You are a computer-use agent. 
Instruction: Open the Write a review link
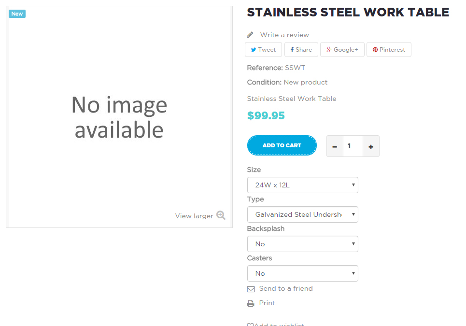click(x=284, y=35)
